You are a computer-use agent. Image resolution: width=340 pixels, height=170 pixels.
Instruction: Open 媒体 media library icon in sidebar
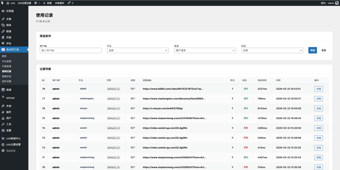(x=3, y=25)
